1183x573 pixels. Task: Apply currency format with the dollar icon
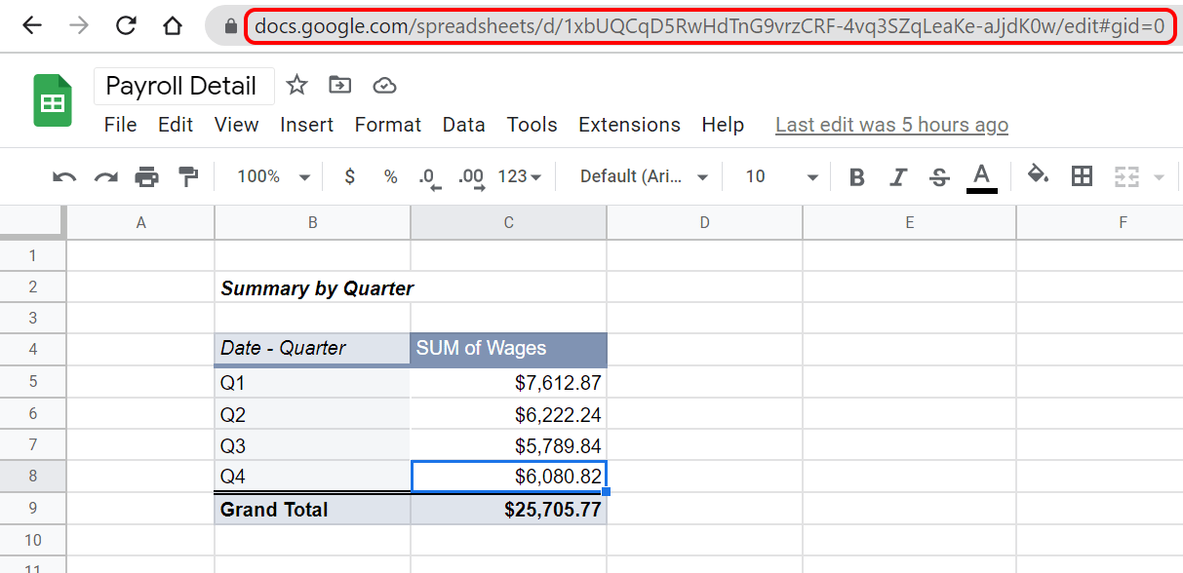coord(349,176)
